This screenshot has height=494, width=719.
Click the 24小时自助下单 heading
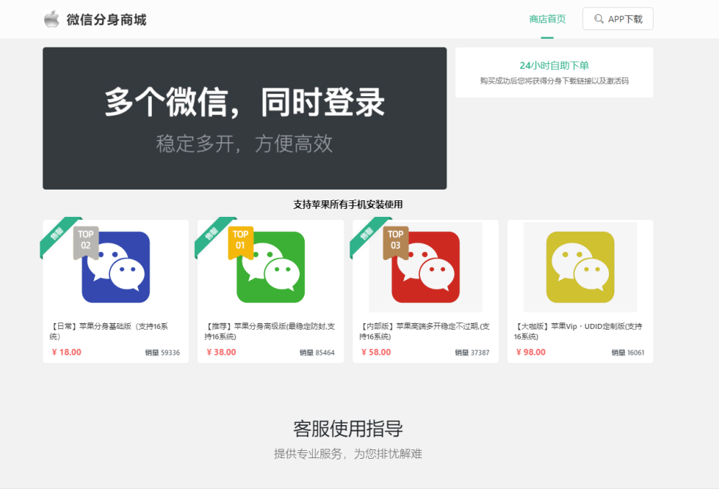point(554,65)
